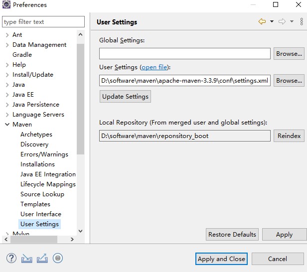Collapse the Maven tree node
This screenshot has width=307, height=272.
[x=7, y=125]
